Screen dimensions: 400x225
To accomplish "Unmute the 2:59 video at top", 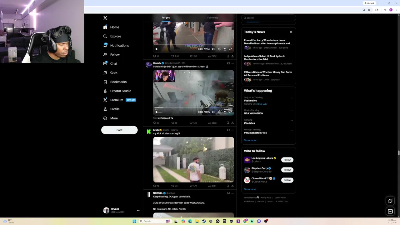I will pos(213,49).
